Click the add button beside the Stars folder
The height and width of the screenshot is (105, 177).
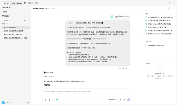click(x=28, y=24)
